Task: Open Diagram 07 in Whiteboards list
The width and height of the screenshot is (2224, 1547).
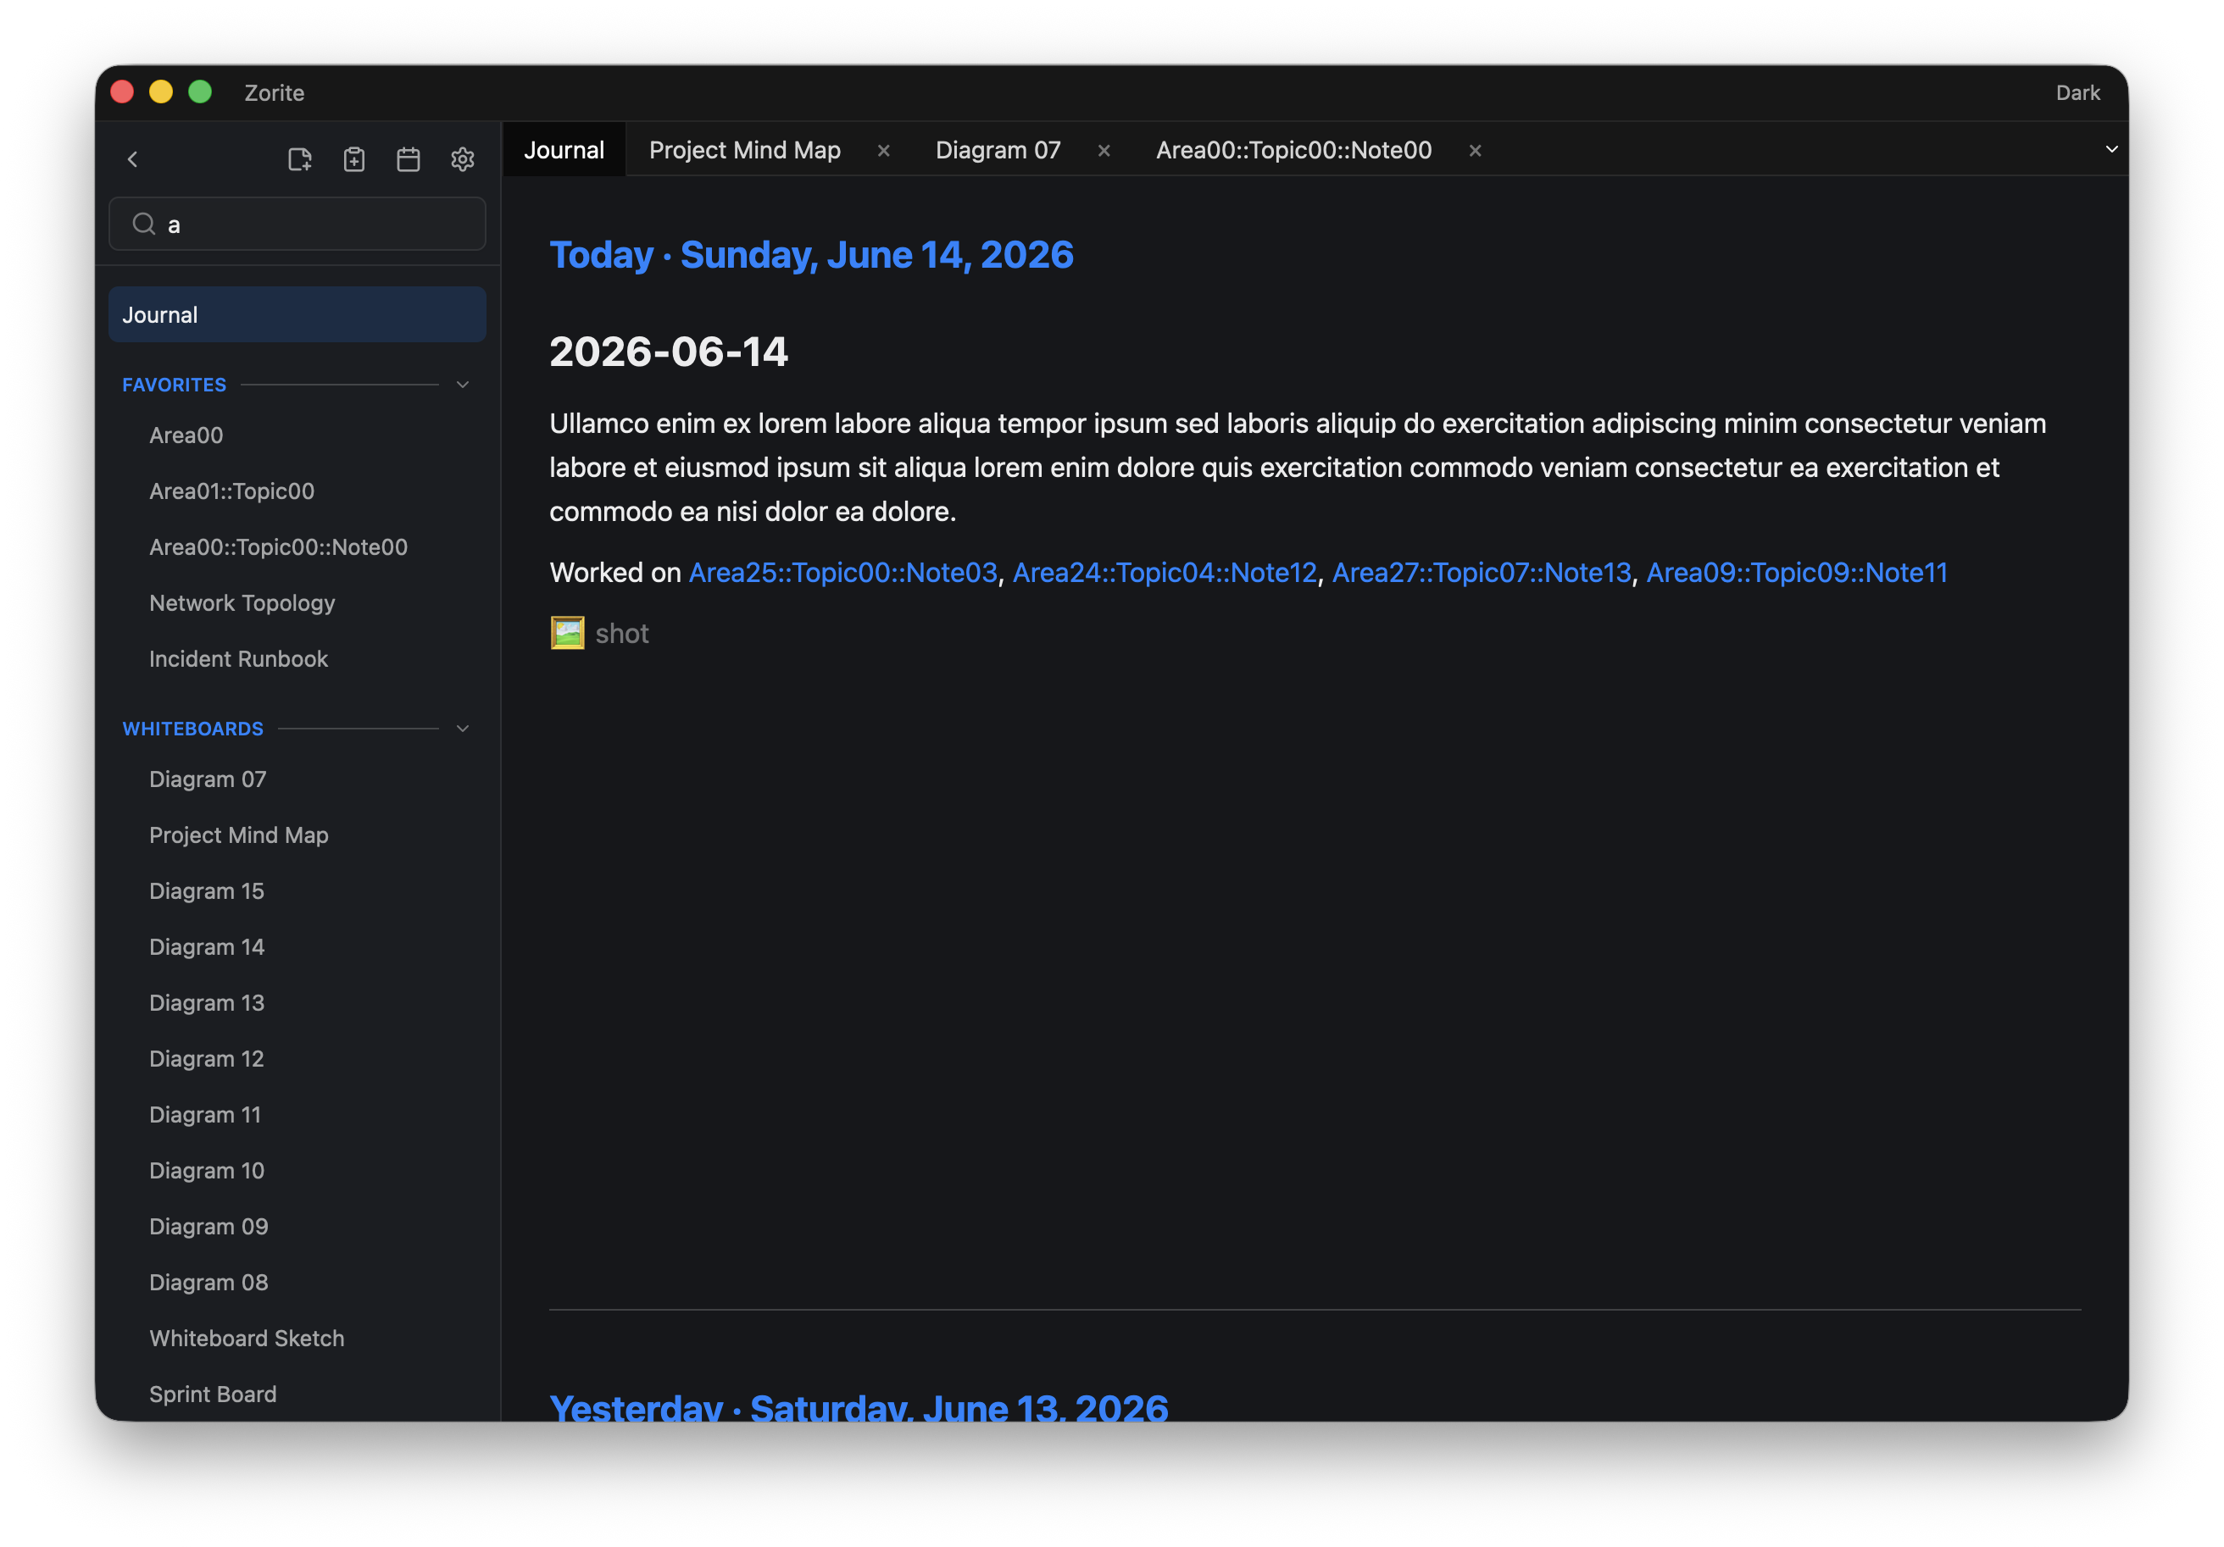Action: tap(208, 779)
